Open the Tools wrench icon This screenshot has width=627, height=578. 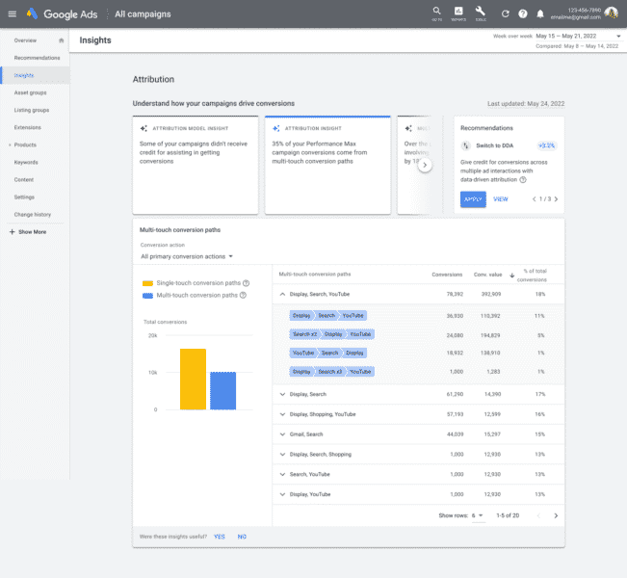tap(481, 13)
